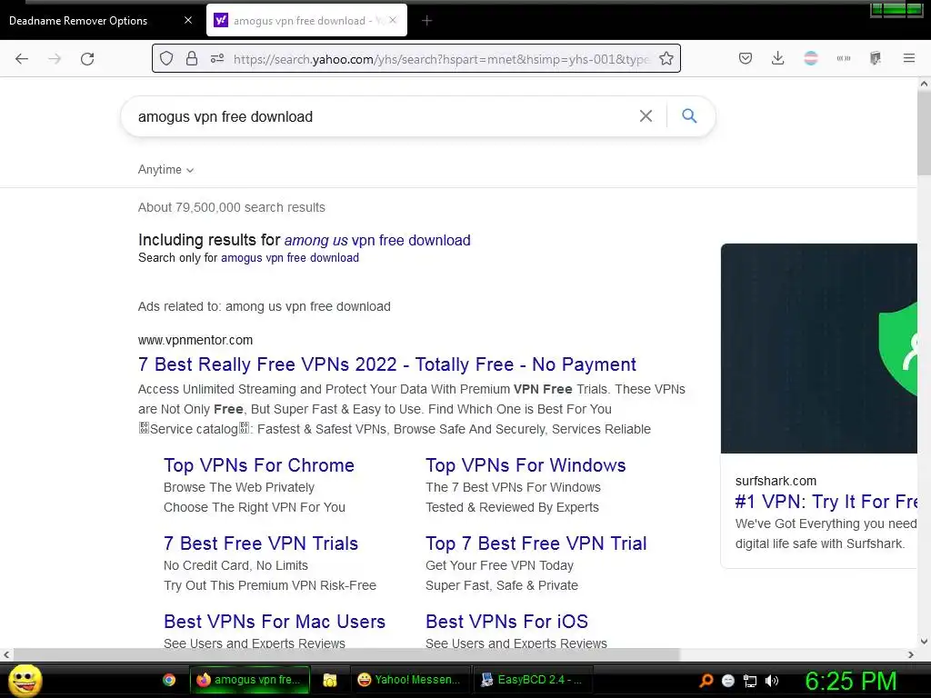Click into the Yahoo search input field
This screenshot has height=698, width=931.
click(380, 116)
